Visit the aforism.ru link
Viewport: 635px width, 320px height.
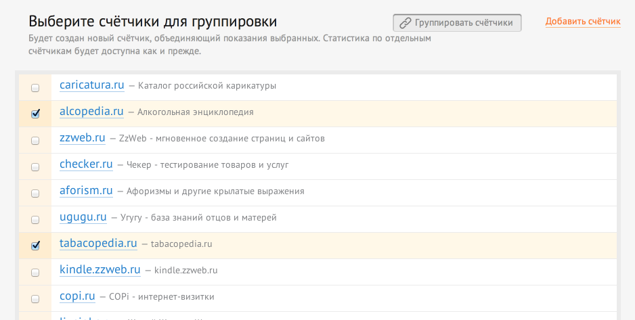pyautogui.click(x=86, y=191)
